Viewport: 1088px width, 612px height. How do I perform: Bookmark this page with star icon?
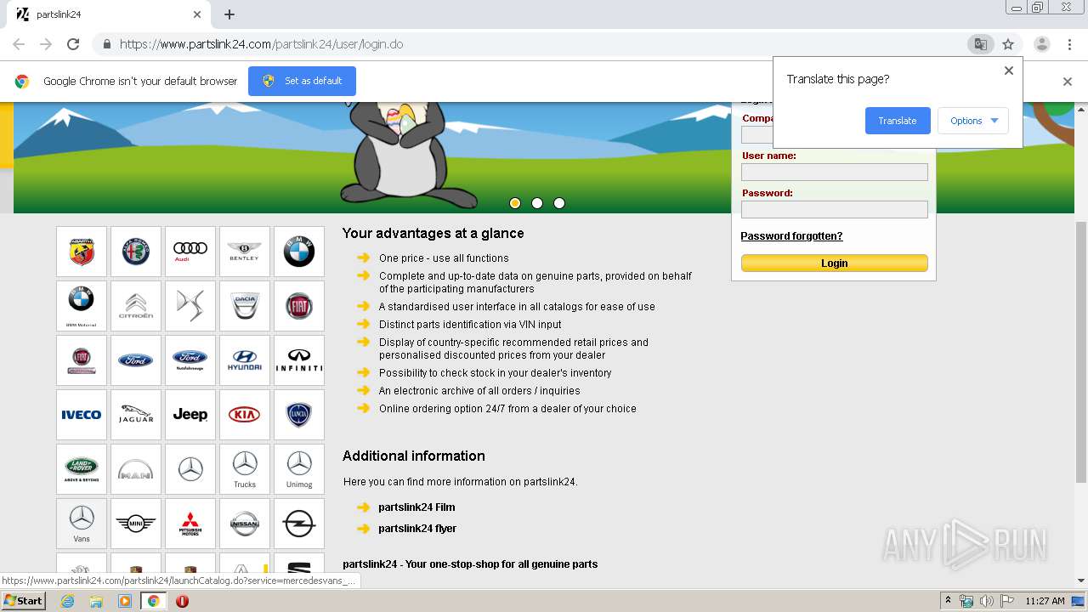point(1008,44)
